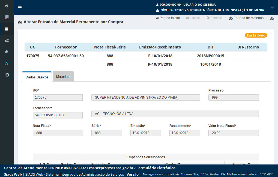
Task: Click the blue circle sidebar icon
Action: pos(6,64)
